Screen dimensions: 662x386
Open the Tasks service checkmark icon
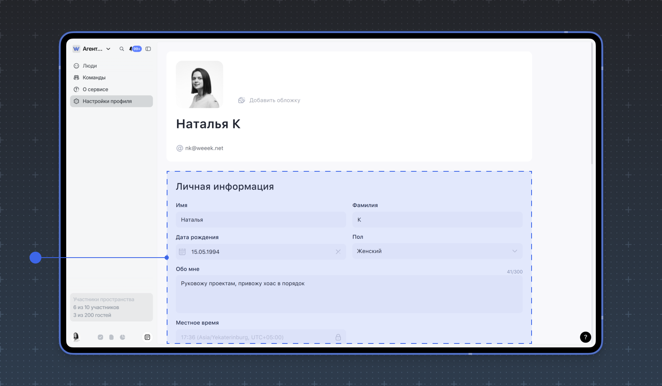(100, 337)
